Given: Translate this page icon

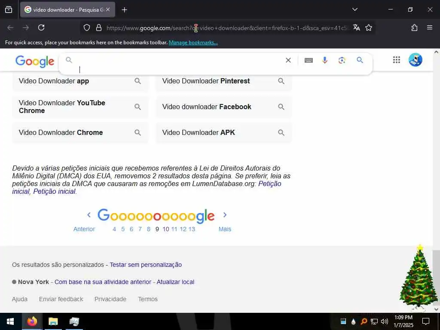Looking at the screenshot, I should point(356,27).
